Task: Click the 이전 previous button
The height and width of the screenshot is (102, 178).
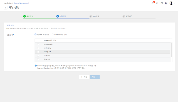Action: (x=84, y=77)
